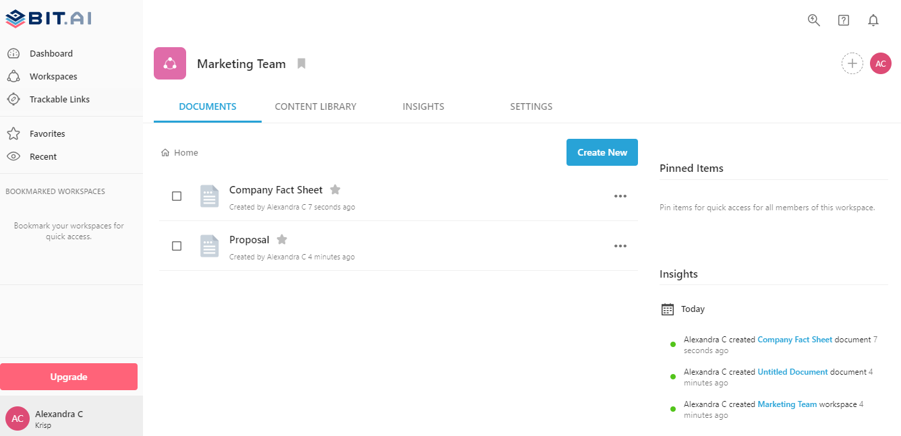Click the pink Marketing Team workspace icon
Viewport: 901px width, 436px height.
[170, 63]
